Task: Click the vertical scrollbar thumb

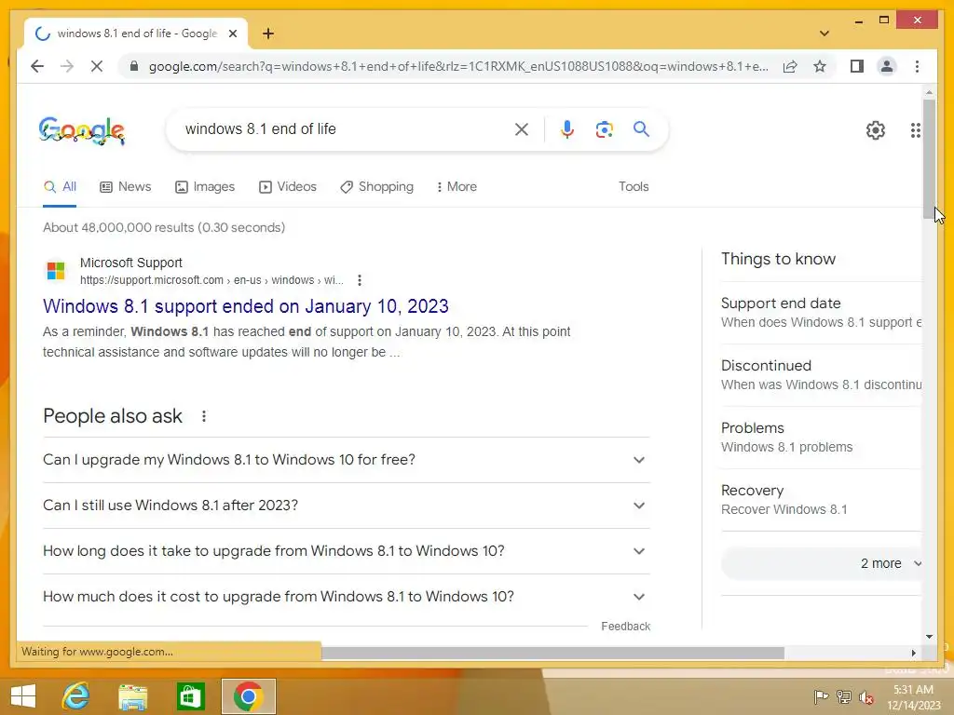Action: [929, 158]
